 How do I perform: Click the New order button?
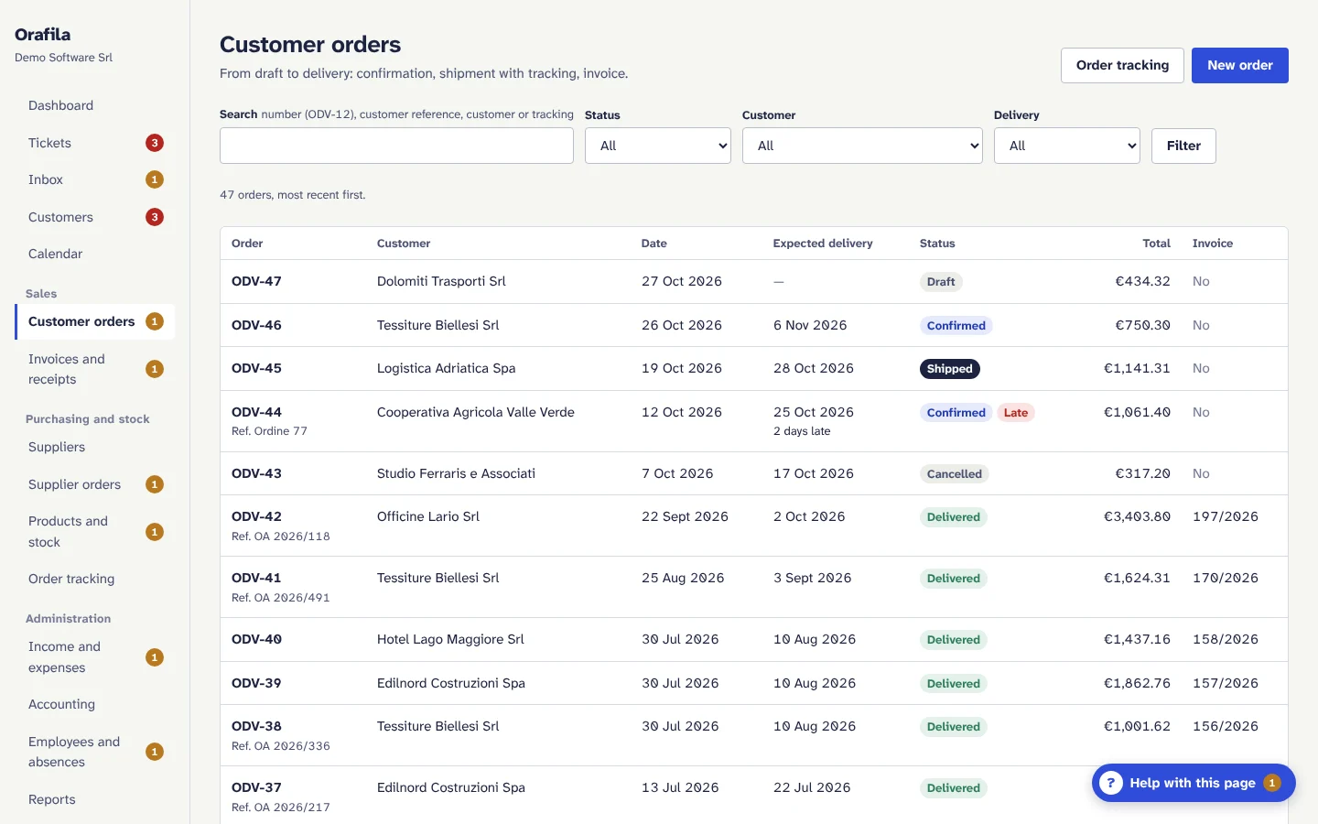(1240, 65)
